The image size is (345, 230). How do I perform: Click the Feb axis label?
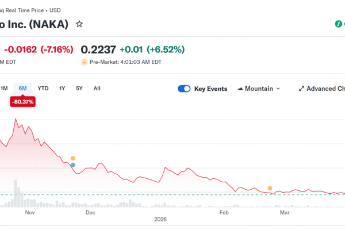(x=224, y=212)
